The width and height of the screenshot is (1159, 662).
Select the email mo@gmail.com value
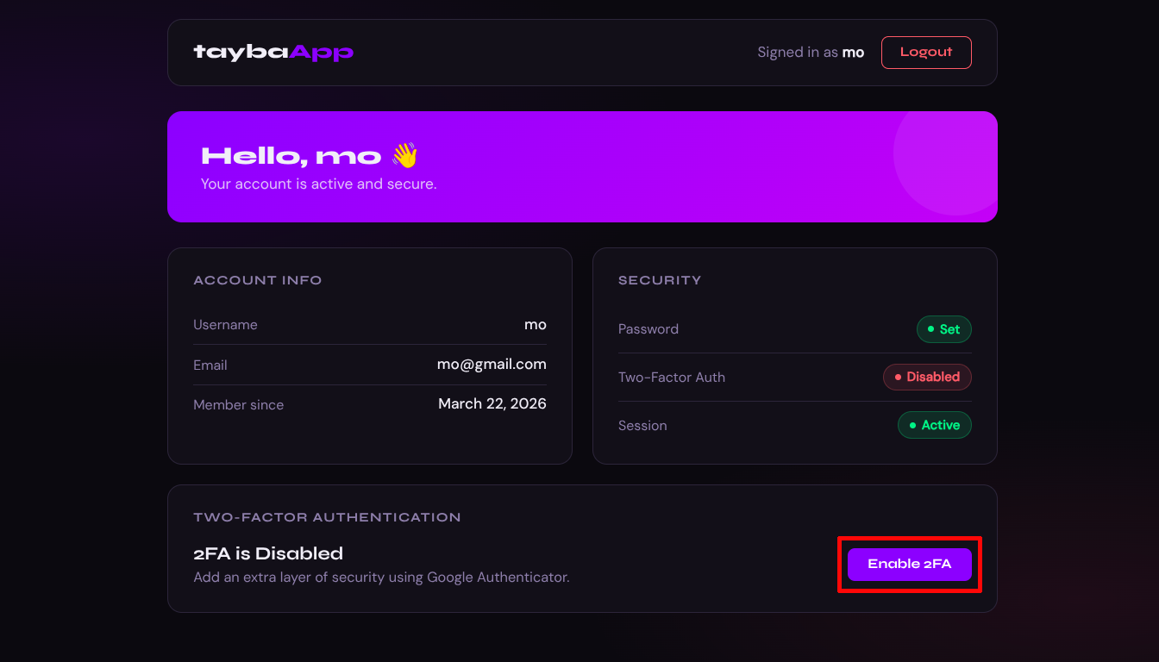coord(492,365)
